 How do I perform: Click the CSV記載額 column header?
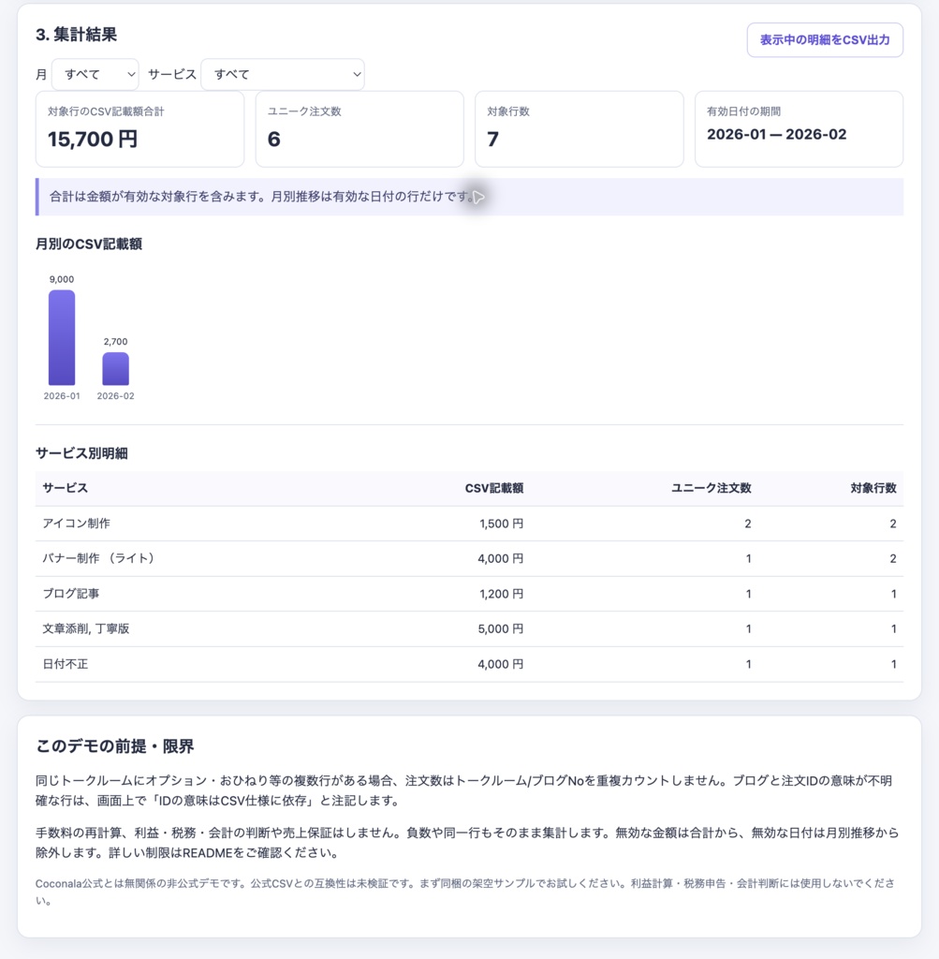(x=494, y=488)
